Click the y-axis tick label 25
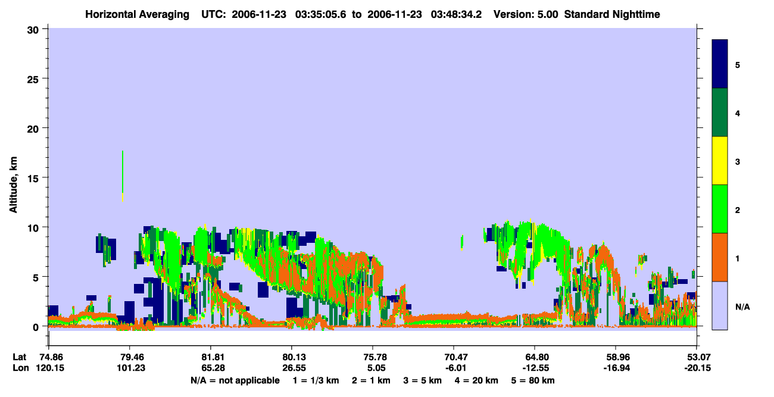 coord(35,79)
